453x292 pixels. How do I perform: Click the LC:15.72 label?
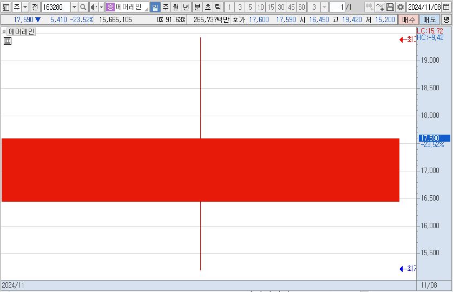click(x=430, y=31)
